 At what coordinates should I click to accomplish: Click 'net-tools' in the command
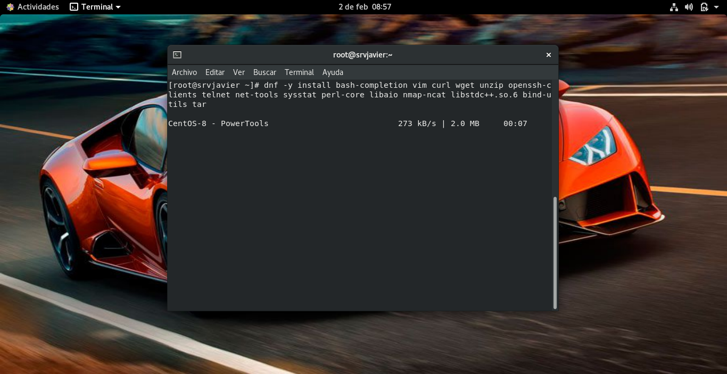(x=257, y=95)
